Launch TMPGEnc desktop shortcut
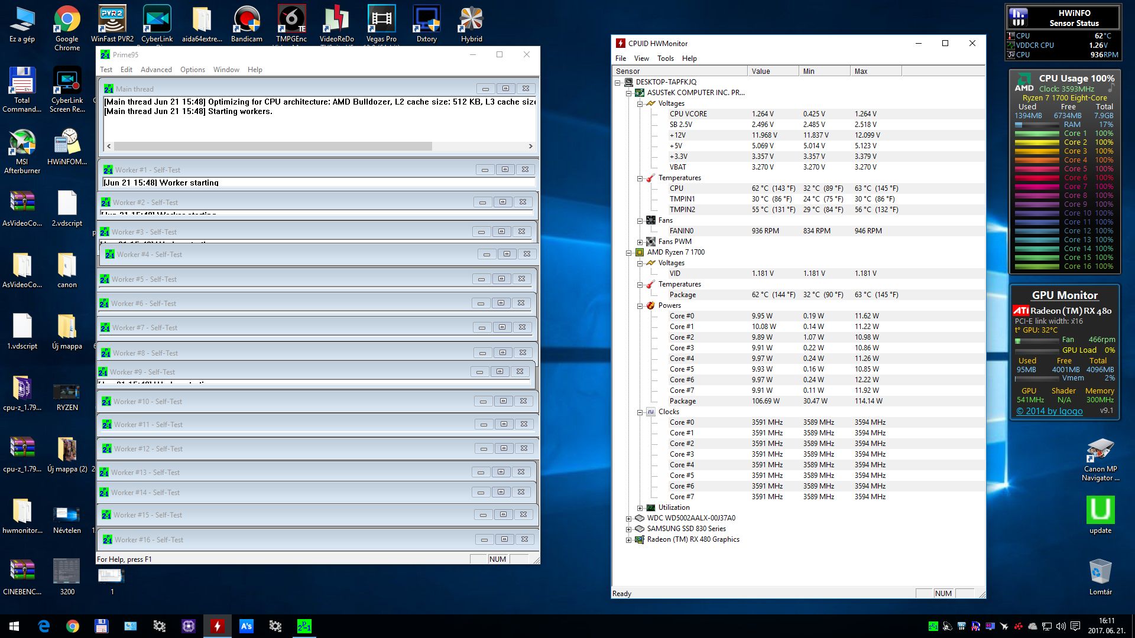Viewport: 1135px width, 638px height. coord(291,25)
